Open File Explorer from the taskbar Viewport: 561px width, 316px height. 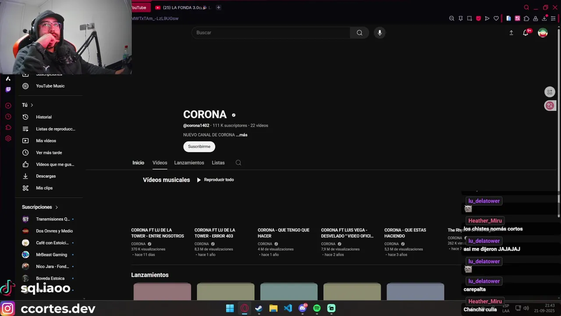click(x=273, y=308)
